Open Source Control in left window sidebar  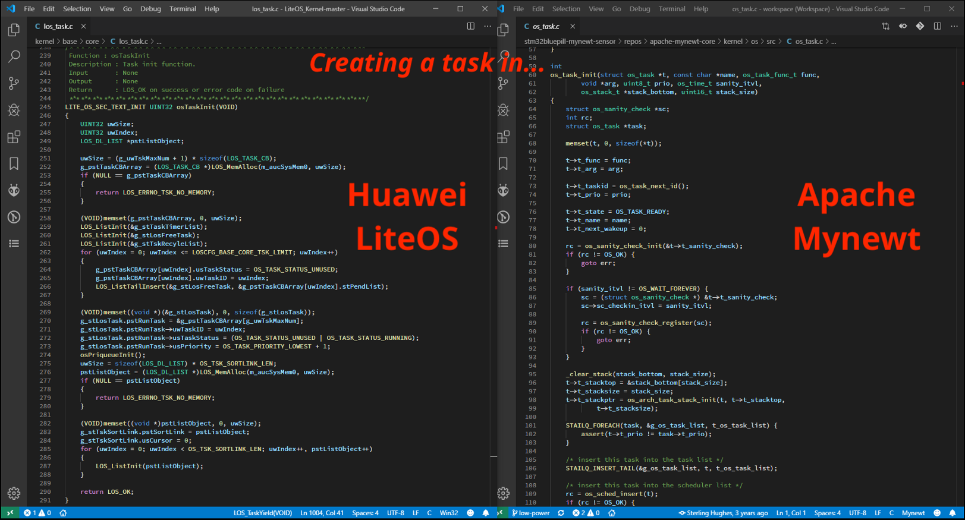point(14,83)
